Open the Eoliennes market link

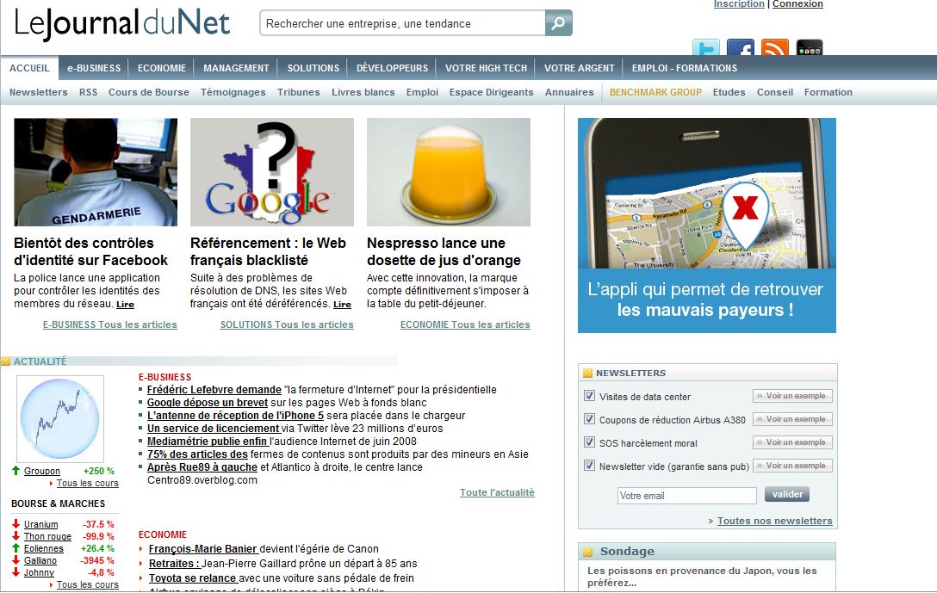tap(44, 548)
